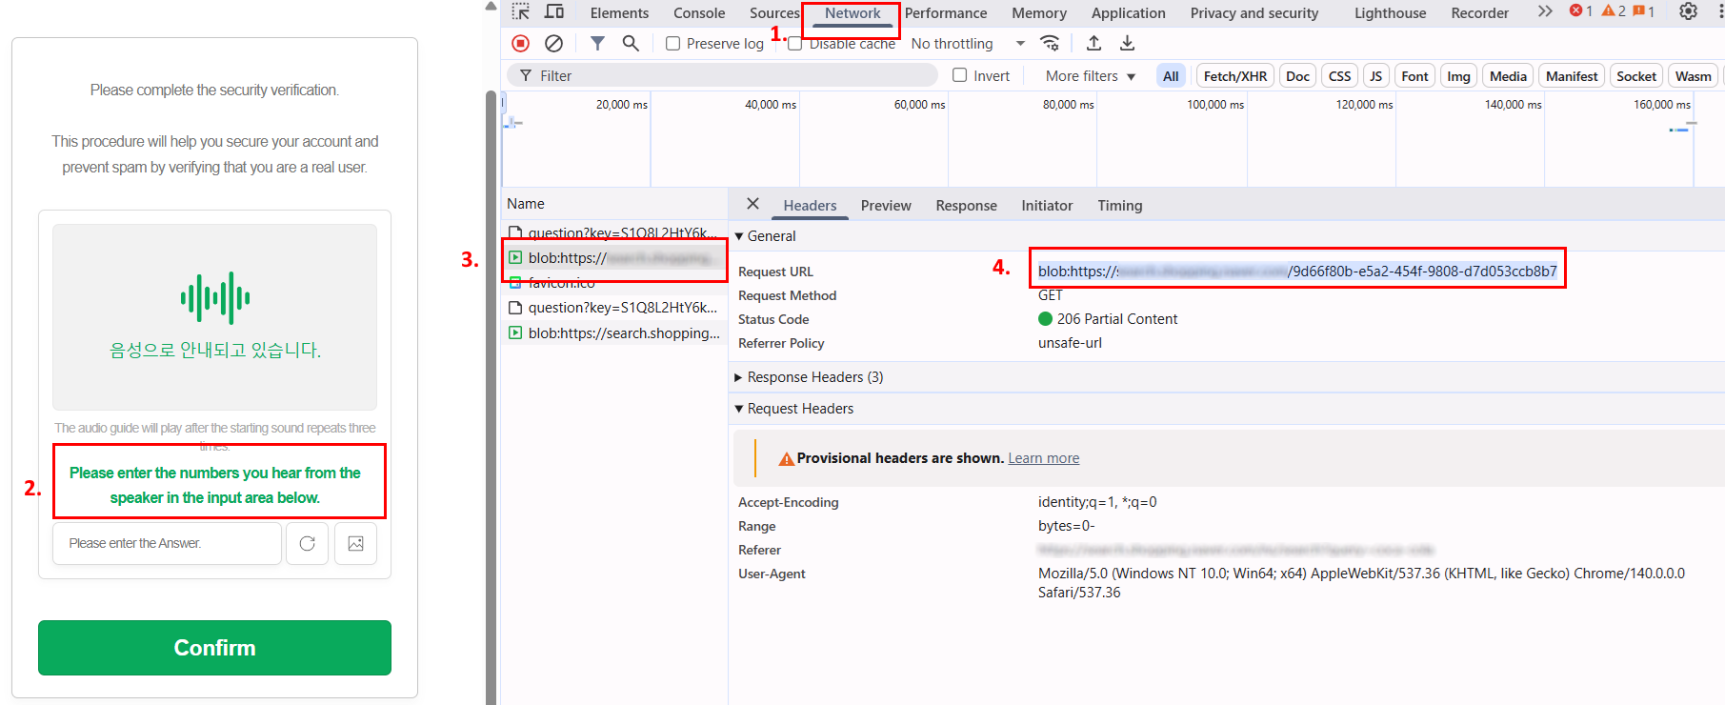
Task: Tick the Invert filter checkbox
Action: tap(960, 75)
